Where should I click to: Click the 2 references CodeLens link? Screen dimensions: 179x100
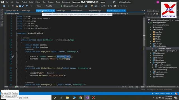pos(25,38)
